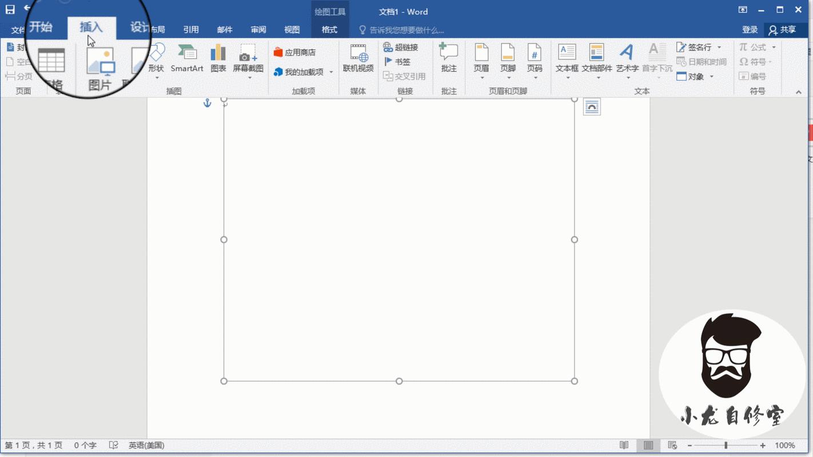Adjust the zoom slider handle
This screenshot has width=813, height=457.
726,446
